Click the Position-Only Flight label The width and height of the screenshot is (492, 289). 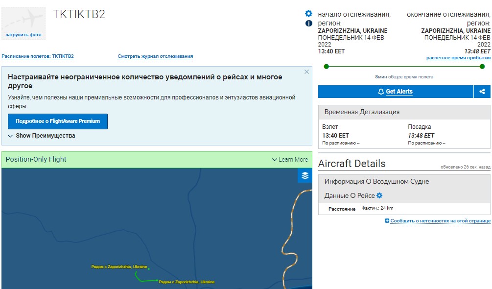[x=36, y=159]
